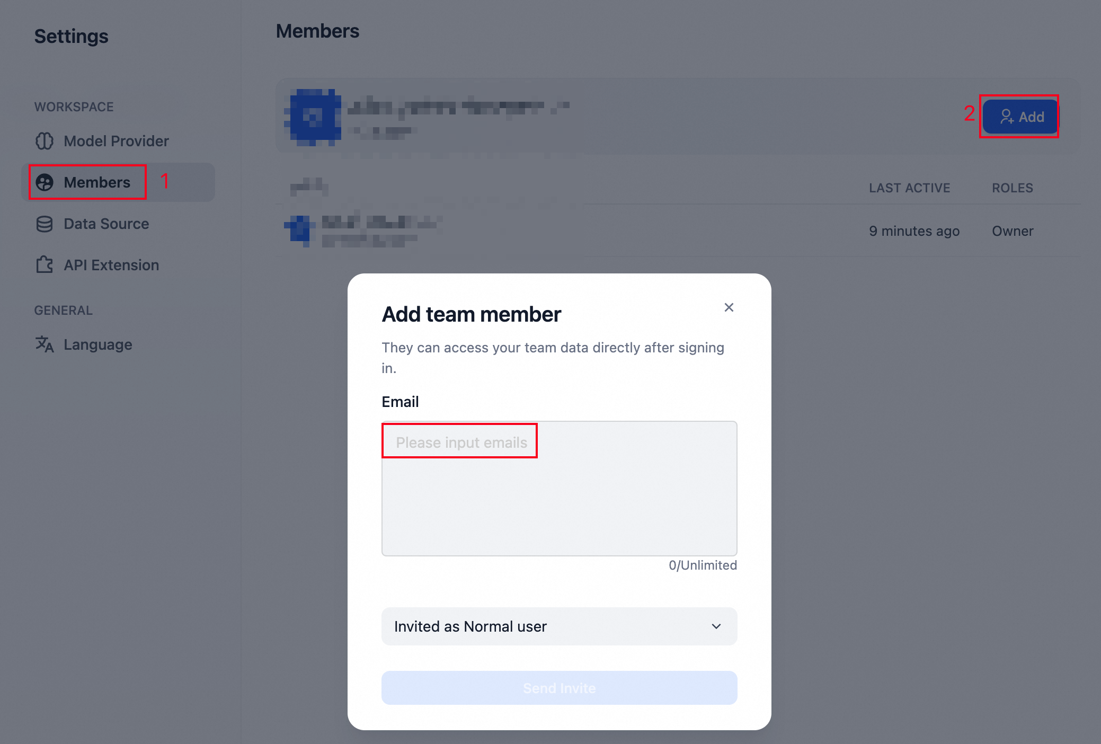The width and height of the screenshot is (1101, 744).
Task: Click the member avatar in the list
Action: (x=300, y=231)
